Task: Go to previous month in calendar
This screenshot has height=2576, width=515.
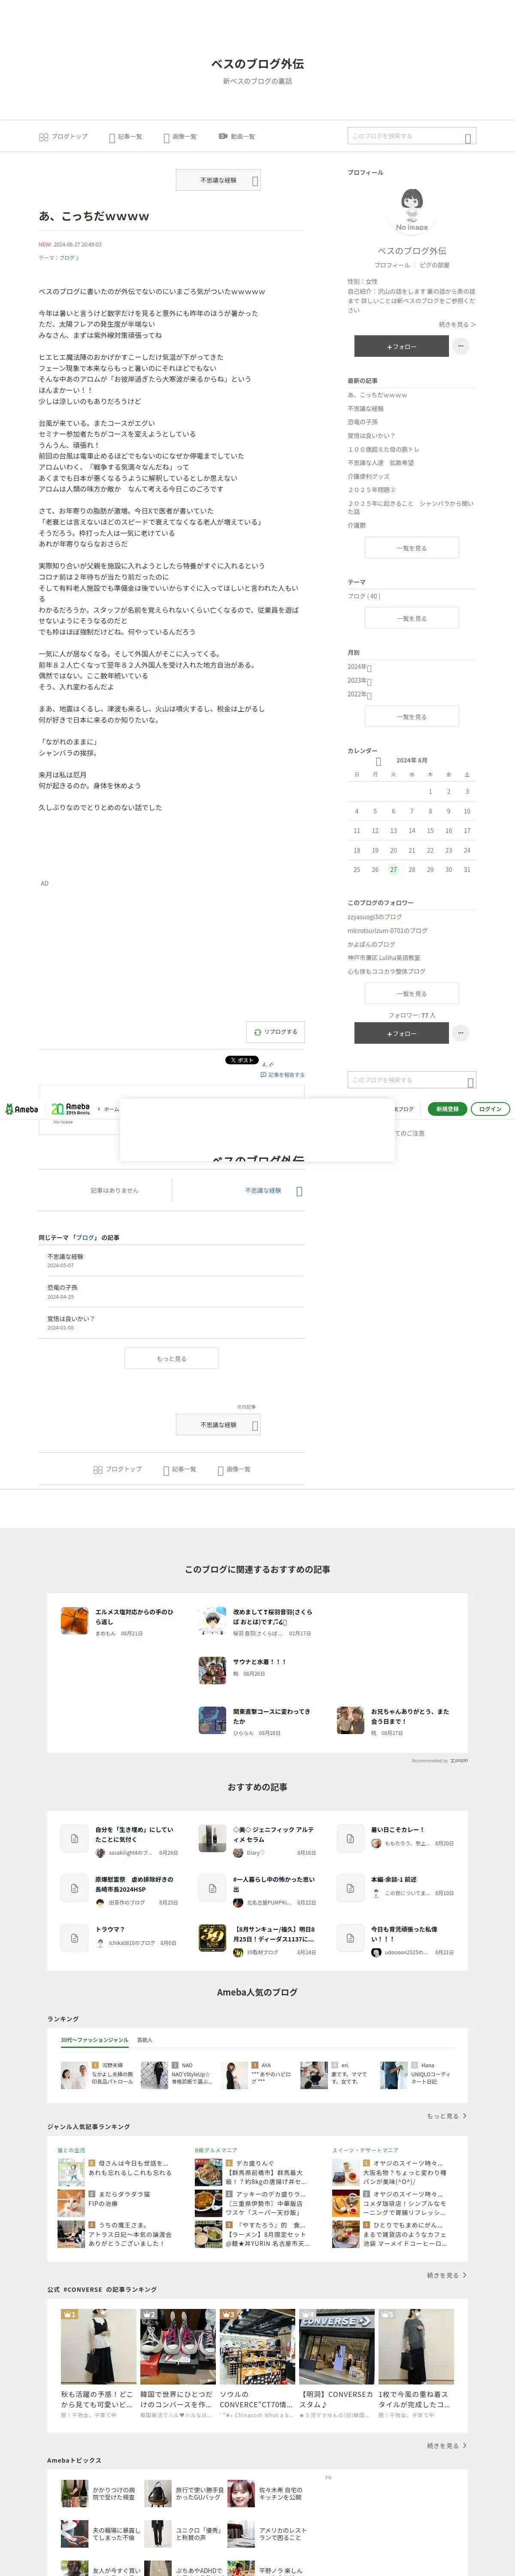Action: (378, 761)
